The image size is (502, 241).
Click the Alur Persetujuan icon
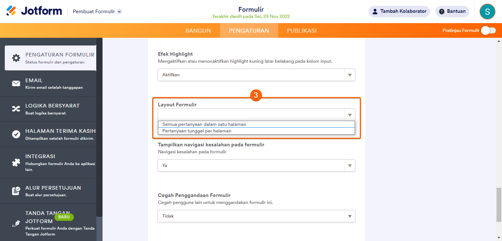(x=16, y=191)
